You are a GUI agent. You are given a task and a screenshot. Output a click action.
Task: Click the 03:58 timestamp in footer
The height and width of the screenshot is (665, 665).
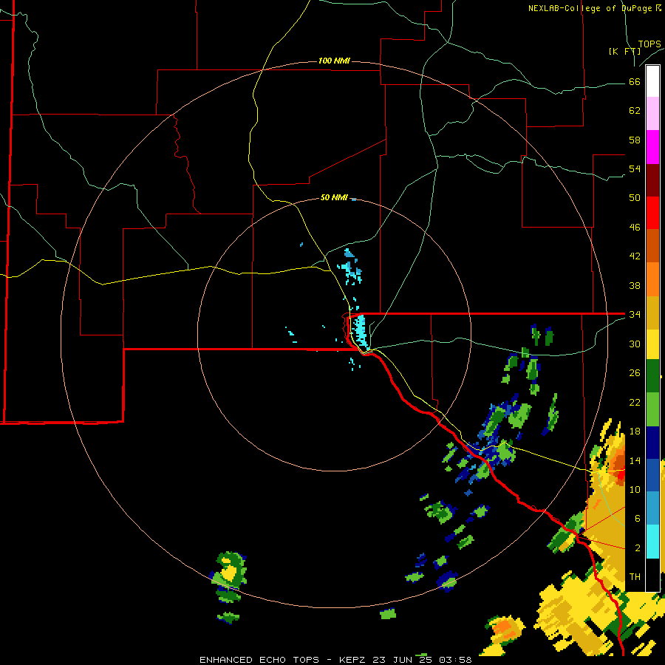(455, 660)
